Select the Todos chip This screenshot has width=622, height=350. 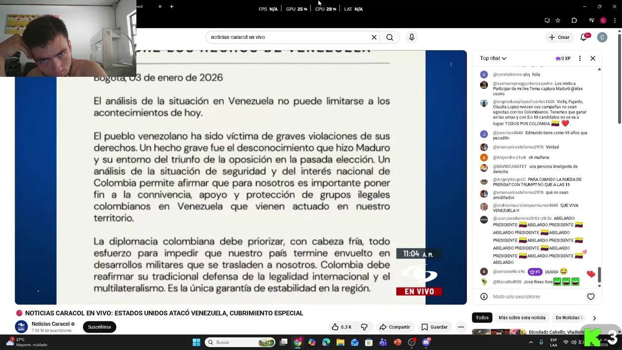[x=482, y=317]
